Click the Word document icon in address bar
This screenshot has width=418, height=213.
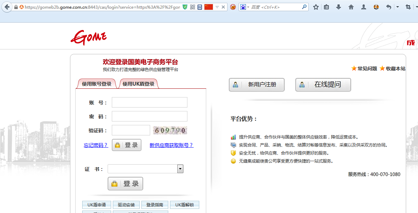200,7
